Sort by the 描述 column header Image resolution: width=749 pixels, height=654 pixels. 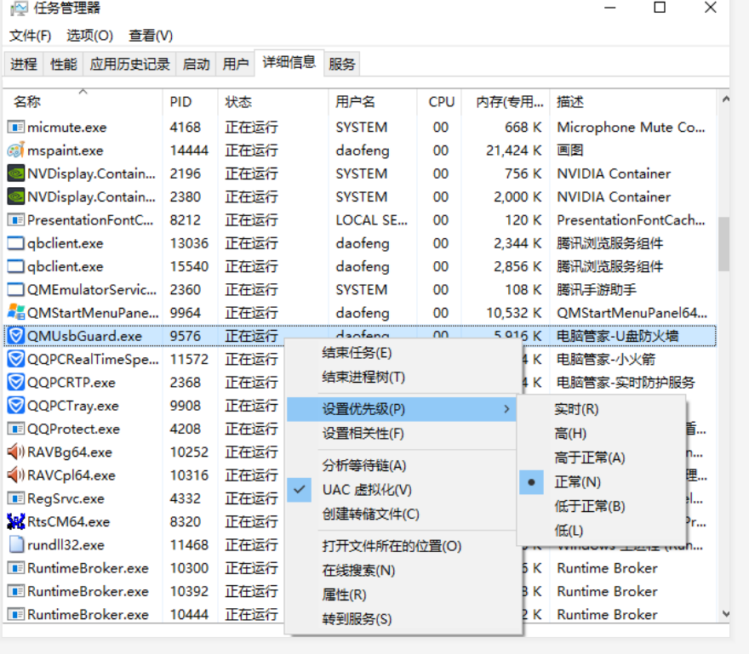(633, 102)
